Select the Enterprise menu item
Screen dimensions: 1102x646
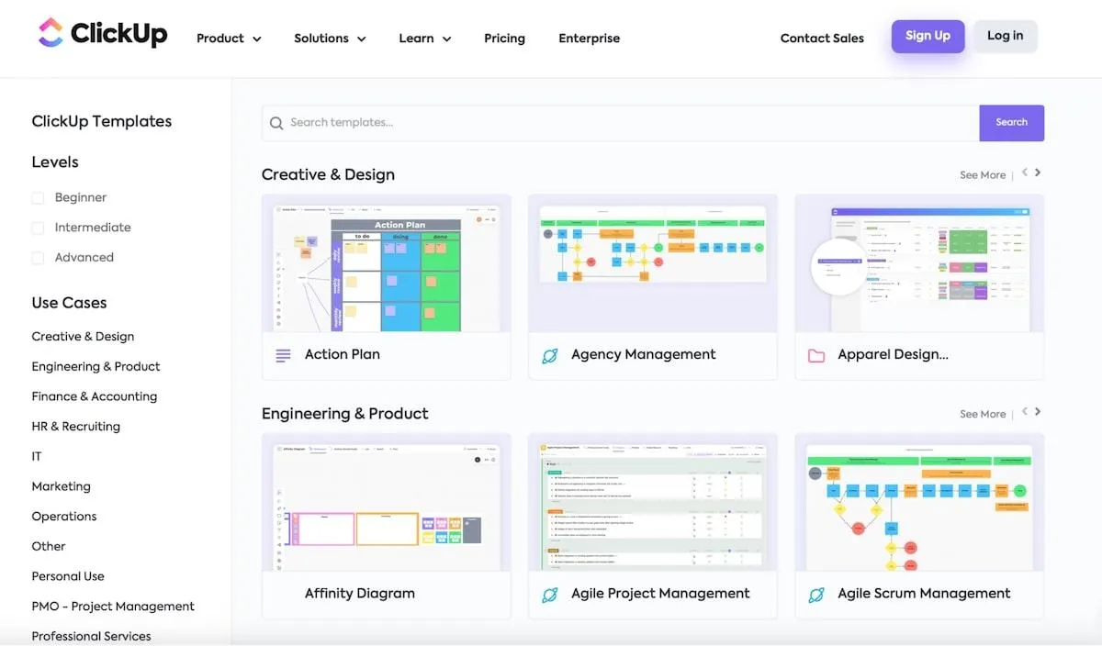pyautogui.click(x=589, y=39)
